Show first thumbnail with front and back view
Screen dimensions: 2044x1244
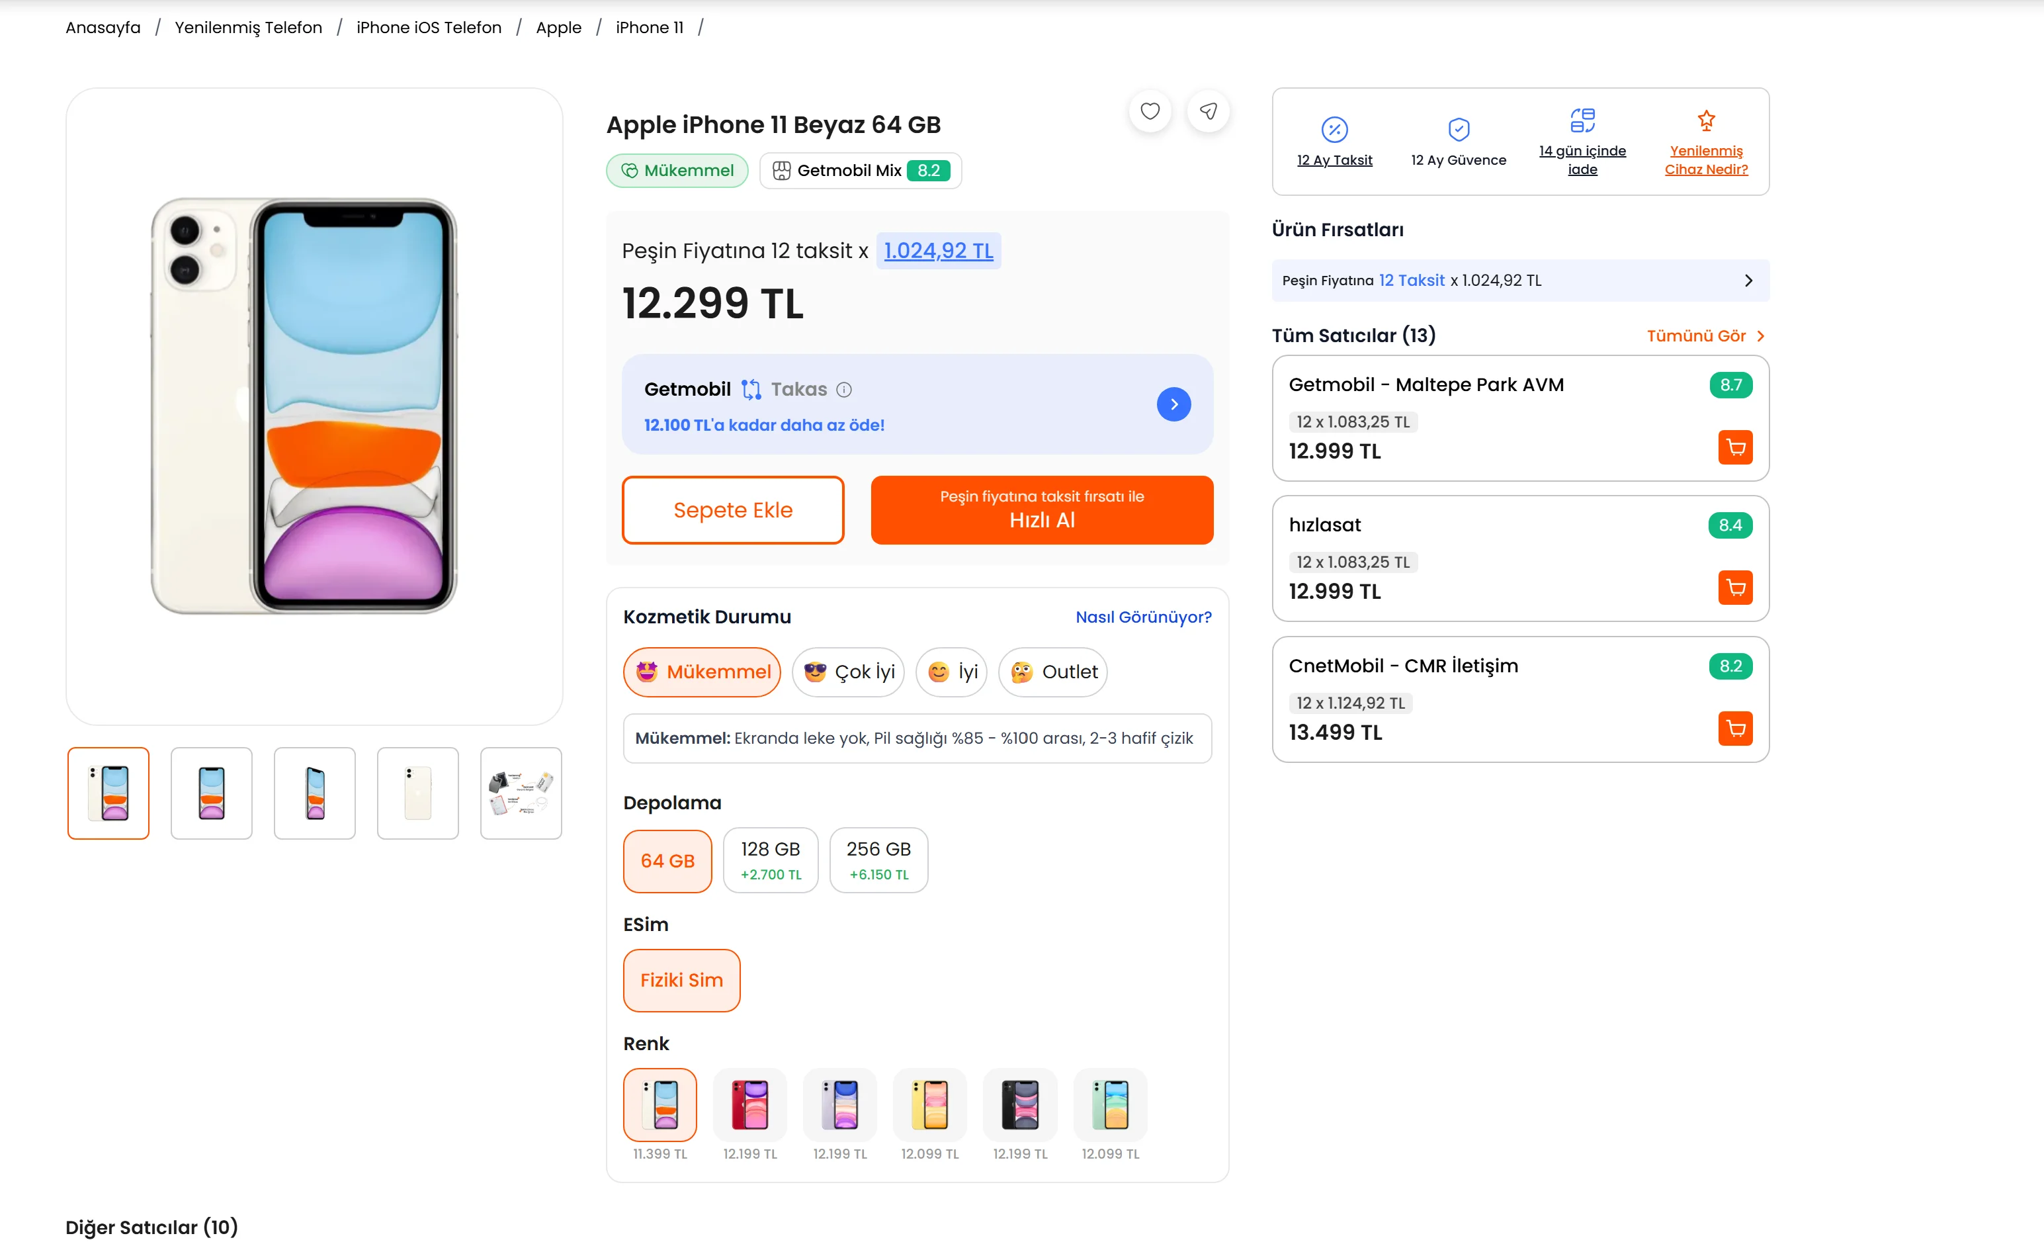[108, 793]
